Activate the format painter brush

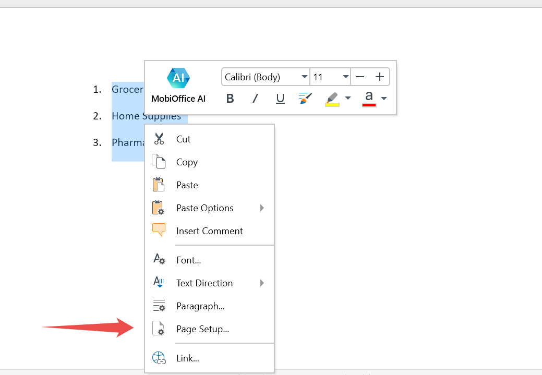(305, 98)
